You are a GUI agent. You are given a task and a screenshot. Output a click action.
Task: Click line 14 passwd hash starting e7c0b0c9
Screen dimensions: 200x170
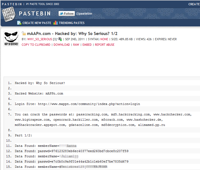pos(90,161)
